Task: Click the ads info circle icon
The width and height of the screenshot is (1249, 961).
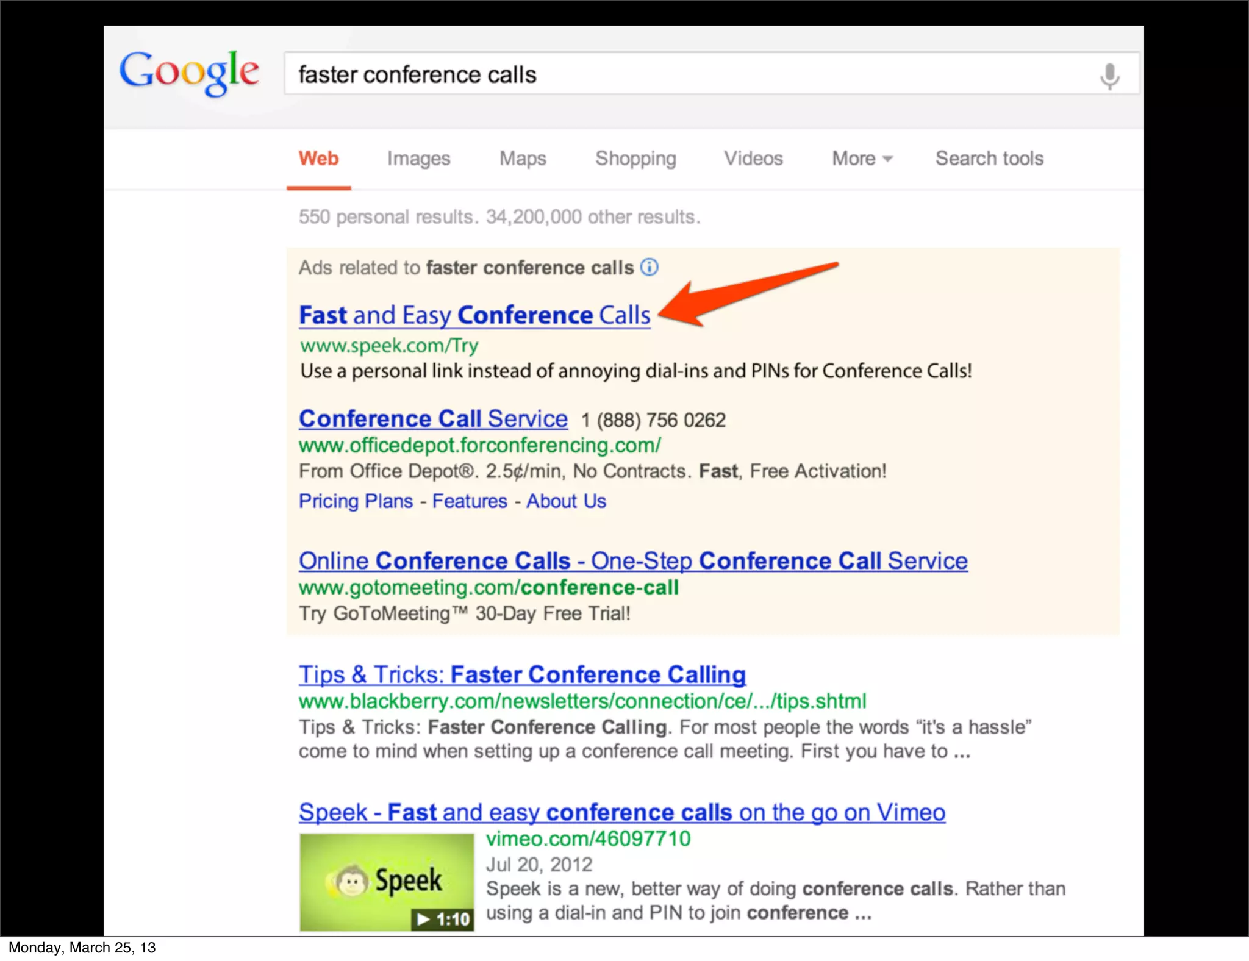Action: [x=650, y=267]
